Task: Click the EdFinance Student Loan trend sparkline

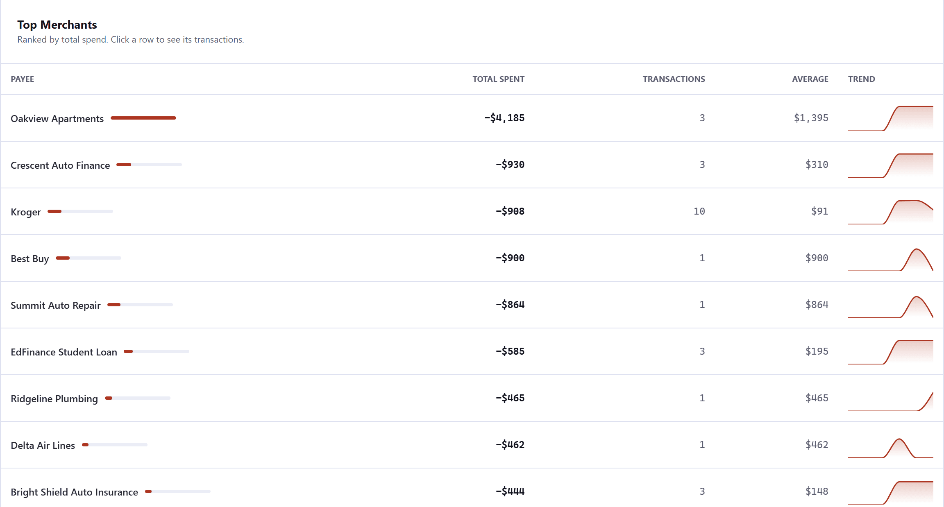Action: pyautogui.click(x=891, y=351)
